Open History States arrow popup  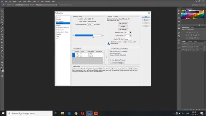coord(130,32)
